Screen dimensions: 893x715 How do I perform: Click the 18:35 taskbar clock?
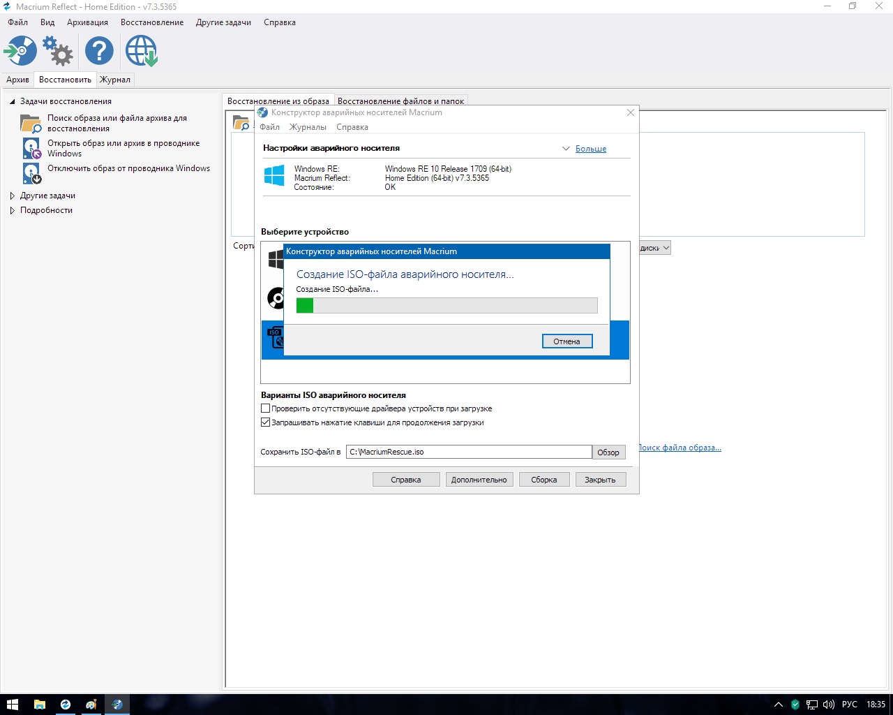pyautogui.click(x=876, y=705)
